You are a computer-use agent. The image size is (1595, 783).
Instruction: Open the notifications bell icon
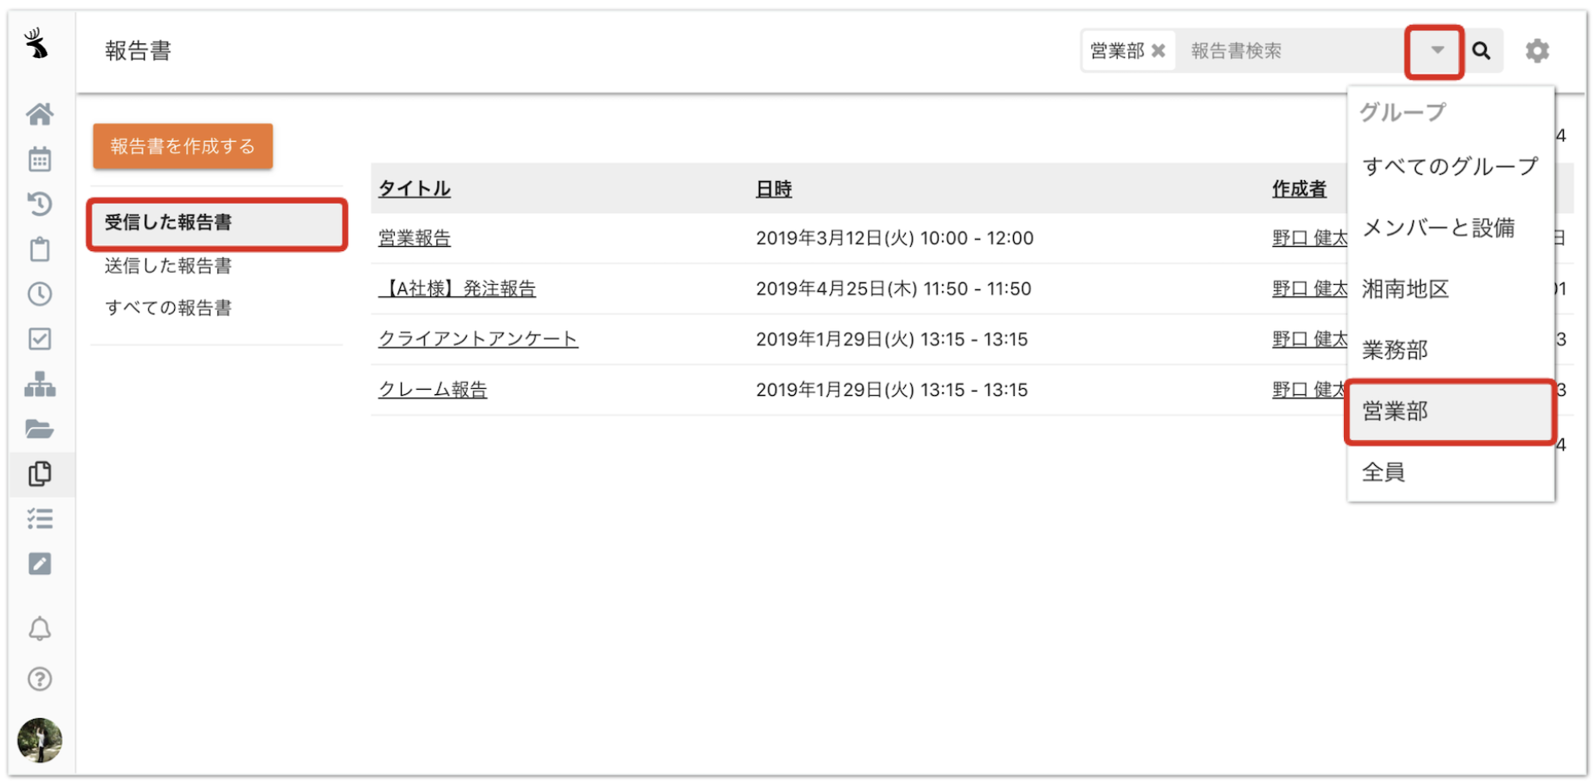pyautogui.click(x=40, y=629)
